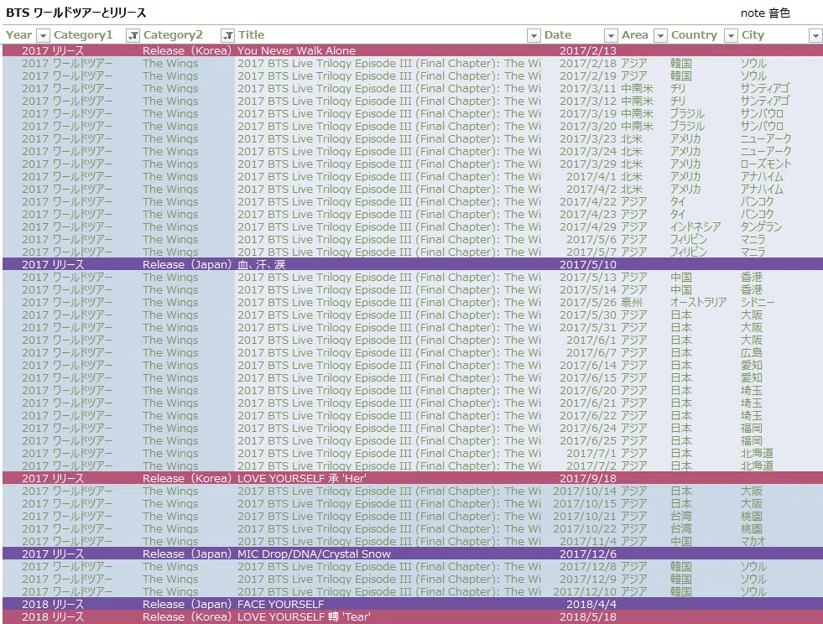Click 'Release (Japan)' in the FACE YOURSELF row
The image size is (823, 624).
(x=187, y=604)
